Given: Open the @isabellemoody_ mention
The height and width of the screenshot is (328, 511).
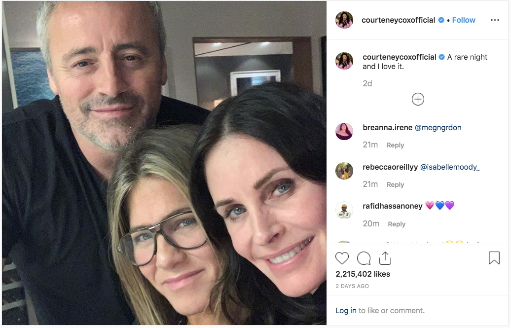Looking at the screenshot, I should pos(449,167).
